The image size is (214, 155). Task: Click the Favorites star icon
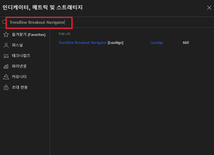(6, 35)
